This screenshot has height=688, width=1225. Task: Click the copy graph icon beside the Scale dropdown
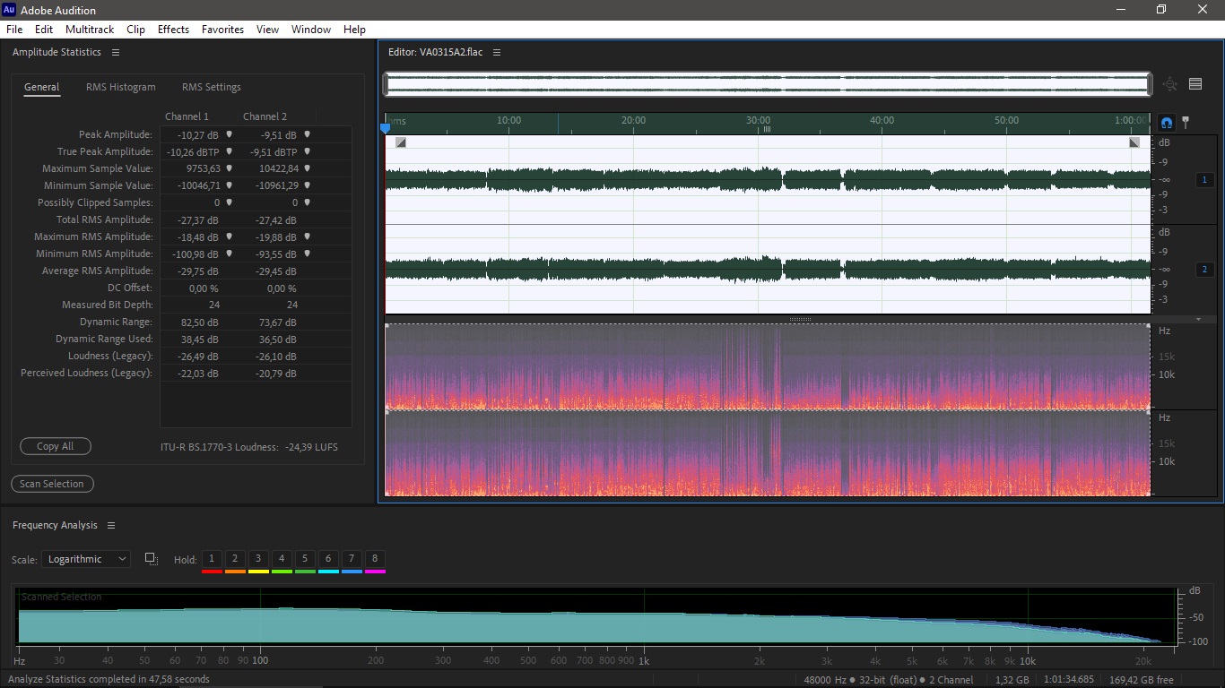[151, 558]
